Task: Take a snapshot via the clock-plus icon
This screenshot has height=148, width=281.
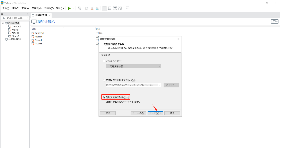Action: pos(87,8)
